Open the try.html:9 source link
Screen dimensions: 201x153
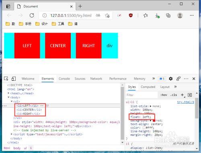(x=185, y=102)
